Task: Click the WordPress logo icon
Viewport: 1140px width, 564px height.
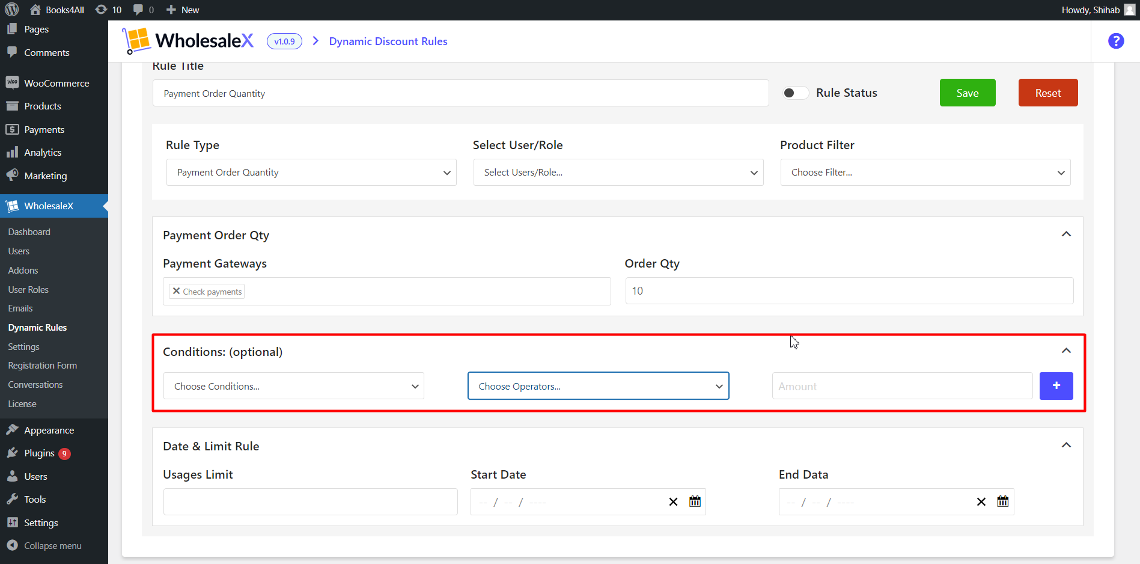Action: (x=12, y=10)
